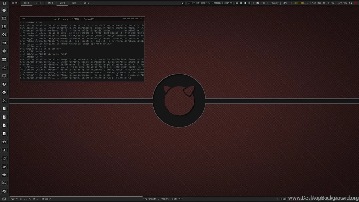Open the Adobe Reader PDF icon in sidebar
This screenshot has width=359, height=202.
click(4, 101)
